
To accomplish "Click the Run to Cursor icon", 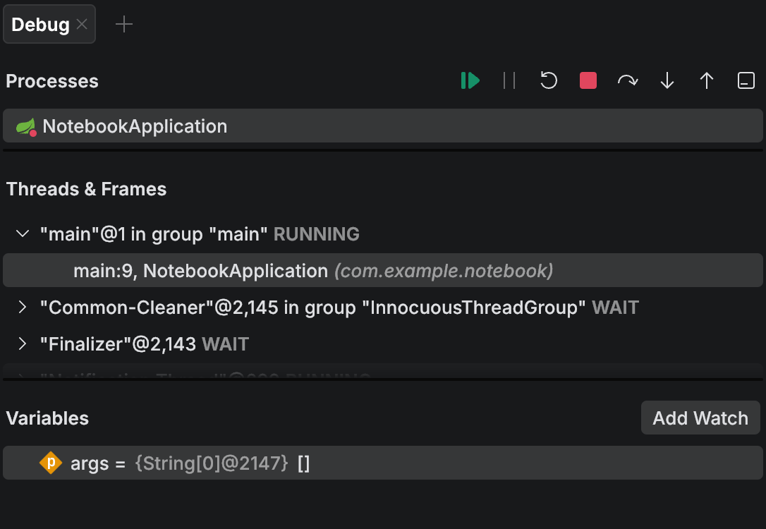I will [x=746, y=80].
